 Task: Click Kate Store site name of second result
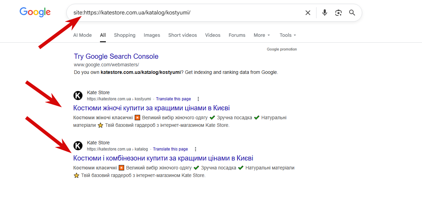[98, 143]
